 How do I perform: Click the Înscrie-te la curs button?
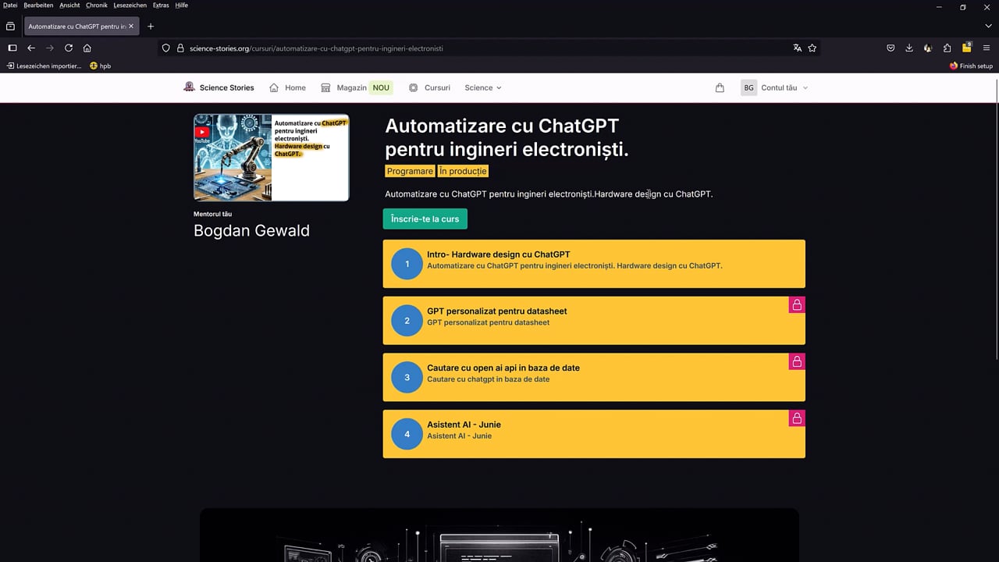pos(425,219)
